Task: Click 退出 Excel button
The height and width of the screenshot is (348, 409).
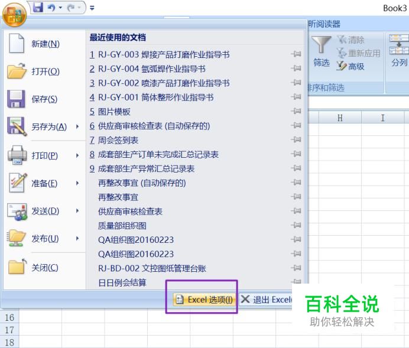Action: pyautogui.click(x=265, y=300)
